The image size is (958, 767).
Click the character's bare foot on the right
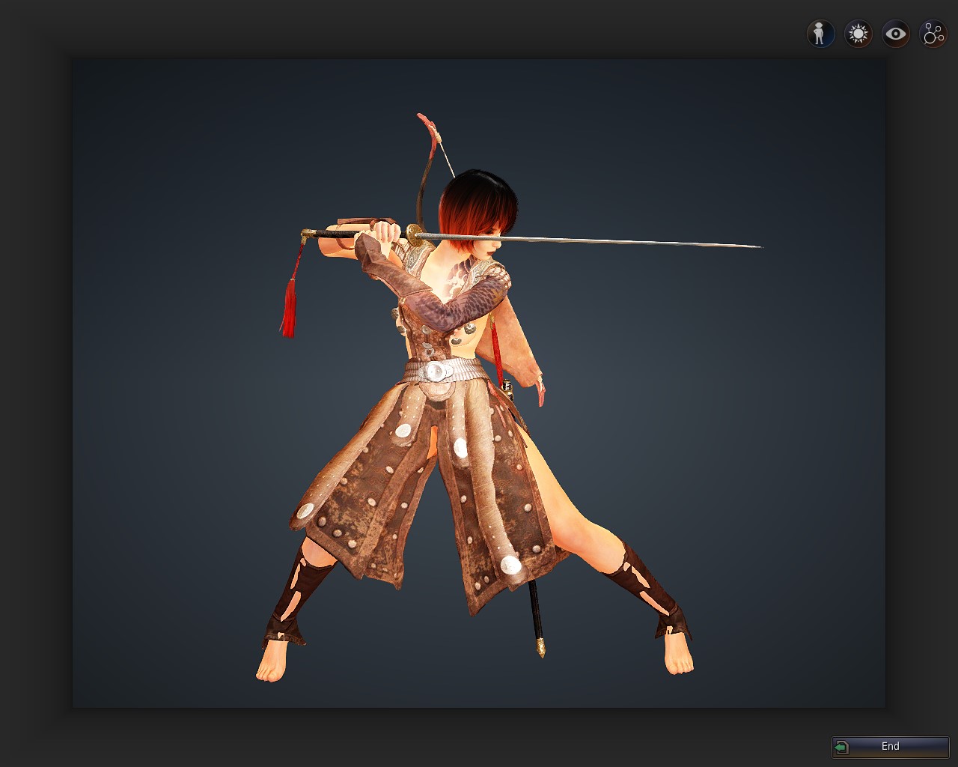tap(678, 655)
